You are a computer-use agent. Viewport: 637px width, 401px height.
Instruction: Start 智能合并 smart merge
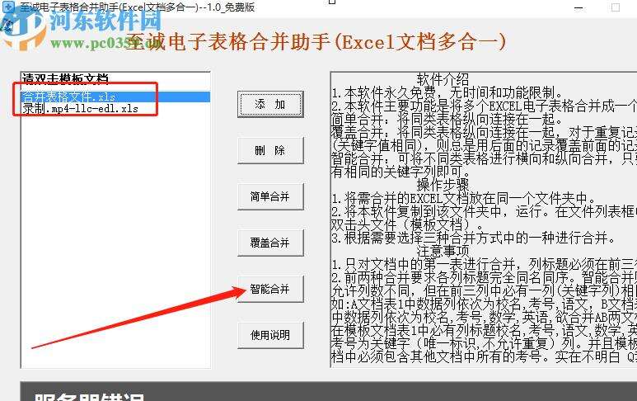click(x=270, y=289)
